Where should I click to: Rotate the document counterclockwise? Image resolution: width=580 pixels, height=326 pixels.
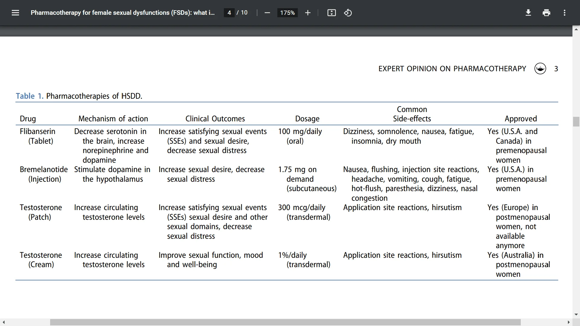tap(348, 13)
